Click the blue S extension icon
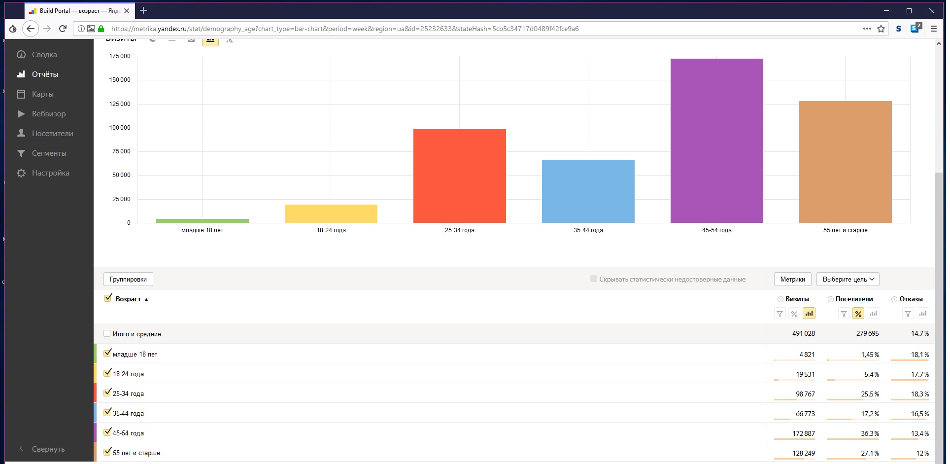The width and height of the screenshot is (950, 464). pyautogui.click(x=899, y=29)
